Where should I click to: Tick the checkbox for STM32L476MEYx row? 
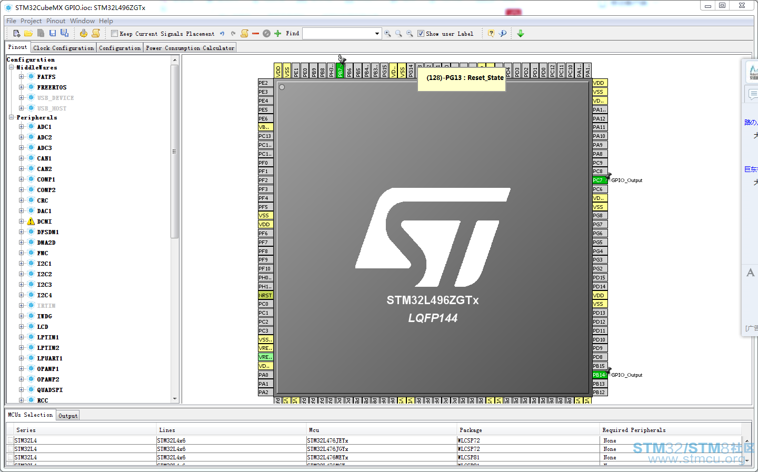tap(10, 457)
